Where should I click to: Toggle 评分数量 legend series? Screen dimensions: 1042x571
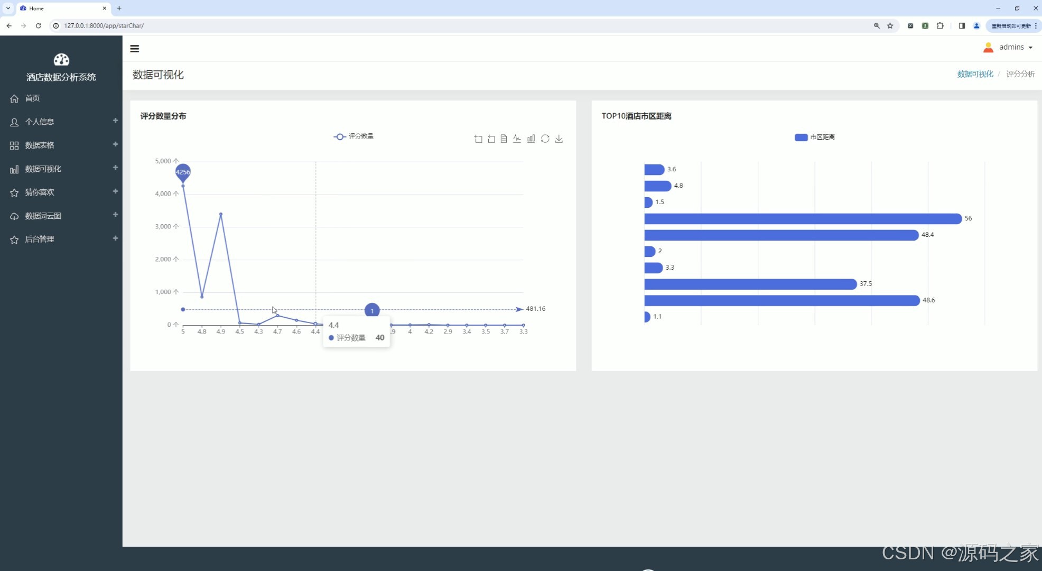(x=353, y=136)
